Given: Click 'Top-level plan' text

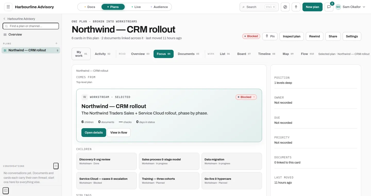Looking at the screenshot, I should point(84,82).
